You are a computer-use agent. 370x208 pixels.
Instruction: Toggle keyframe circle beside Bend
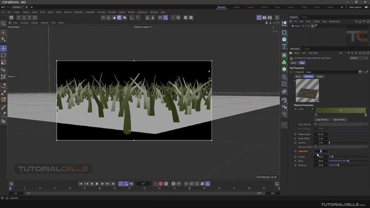point(295,161)
